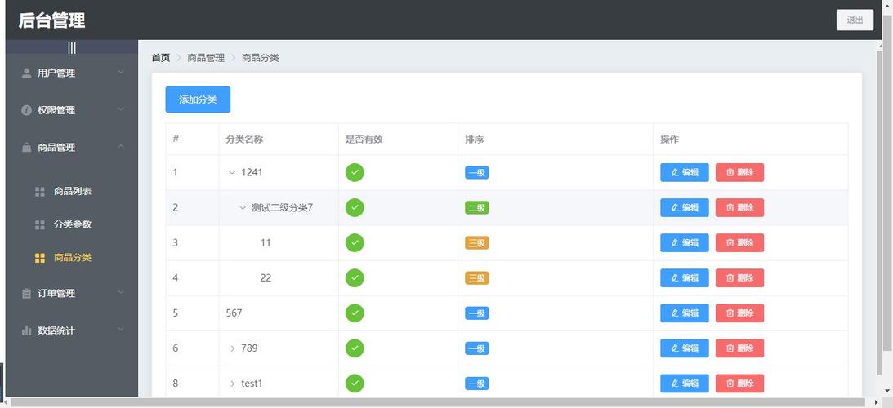Click the 后台管理 title
Image resolution: width=893 pixels, height=408 pixels.
click(51, 20)
